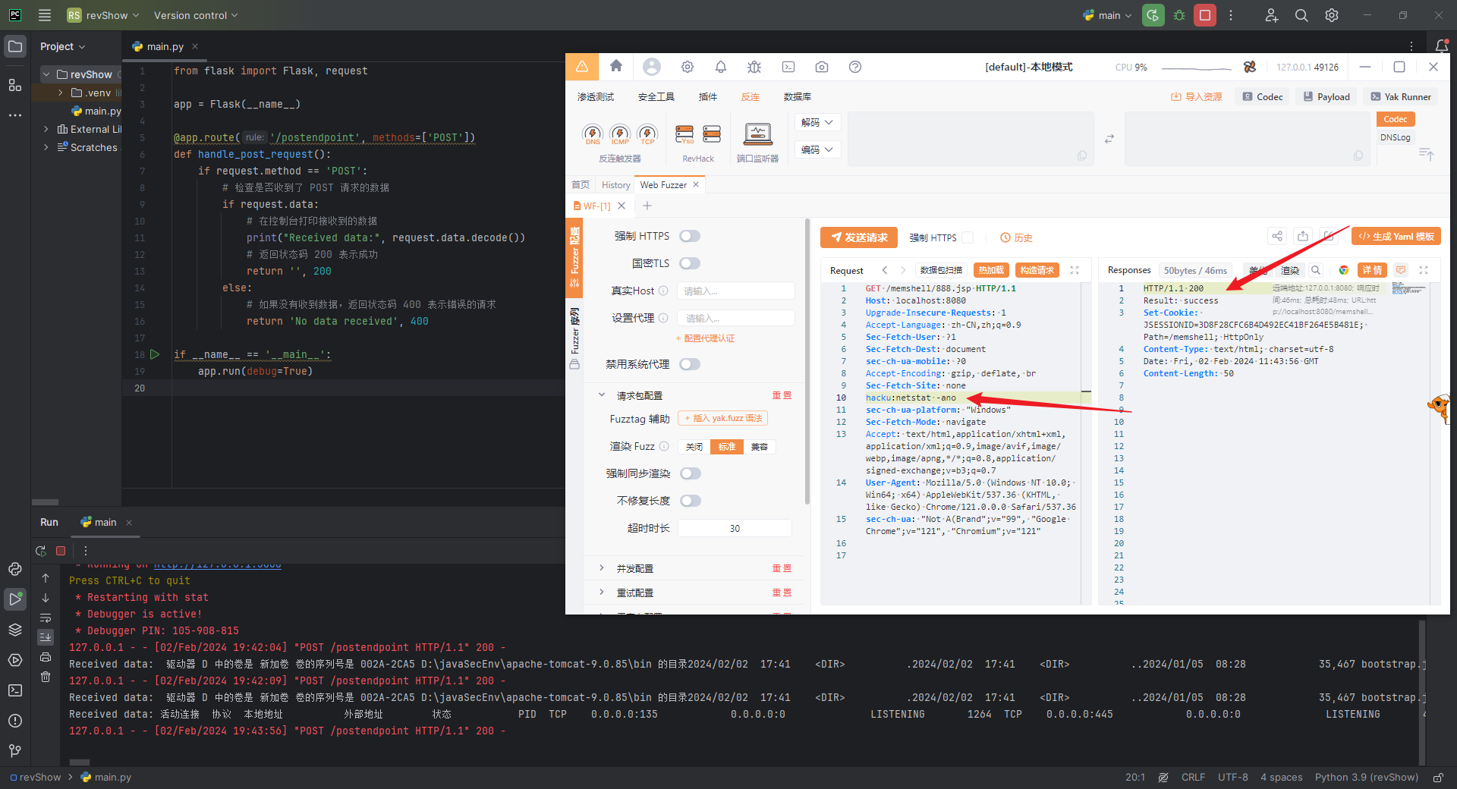Open PyCharm Python Packages layers icon
The height and width of the screenshot is (789, 1457).
[x=15, y=630]
